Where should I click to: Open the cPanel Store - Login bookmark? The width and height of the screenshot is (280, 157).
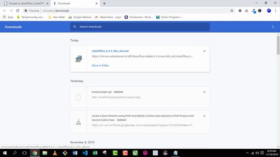coord(108,17)
